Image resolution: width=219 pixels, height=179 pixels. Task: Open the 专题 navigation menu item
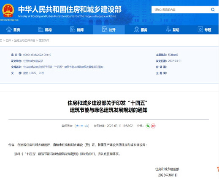pyautogui.click(x=208, y=30)
